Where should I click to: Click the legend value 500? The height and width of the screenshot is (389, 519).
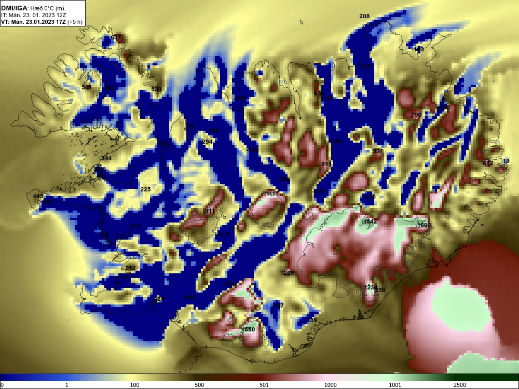pos(199,385)
